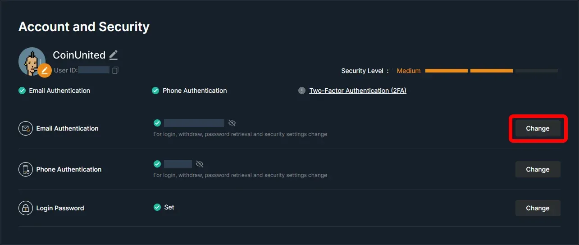
Task: Click the masked email address field
Action: coord(194,123)
